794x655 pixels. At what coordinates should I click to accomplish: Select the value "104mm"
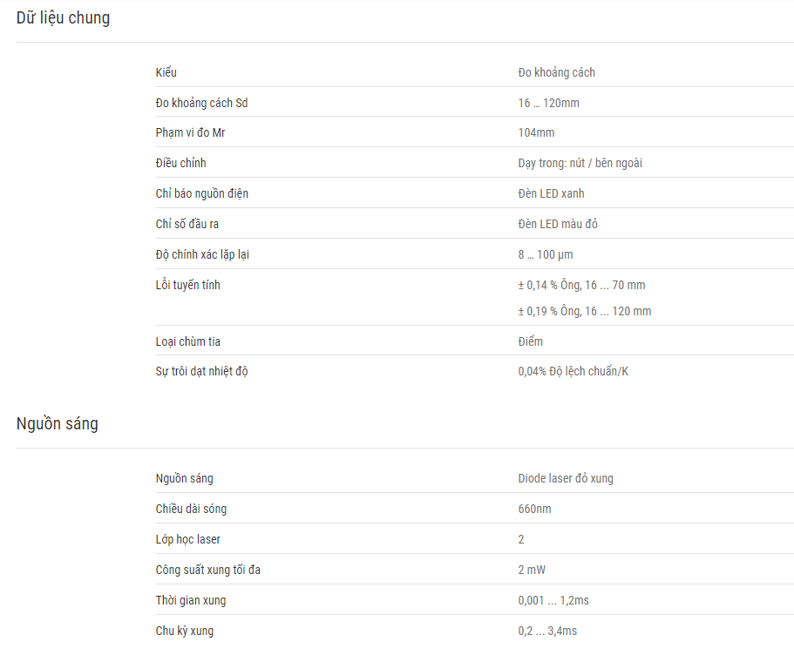point(536,132)
